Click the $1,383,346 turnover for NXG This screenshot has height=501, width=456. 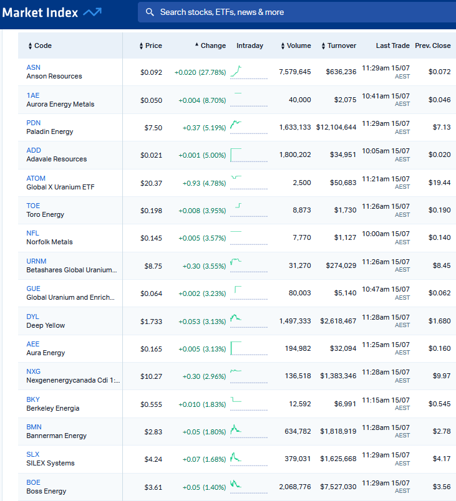[x=338, y=376]
